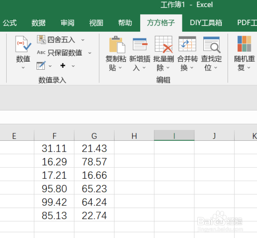Open the 批量删除 dropdown menu
Viewport: 257px width, 238px height.
tap(168, 67)
